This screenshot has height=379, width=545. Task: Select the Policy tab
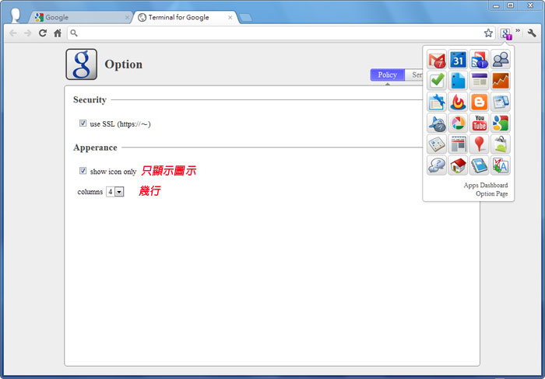pos(387,75)
